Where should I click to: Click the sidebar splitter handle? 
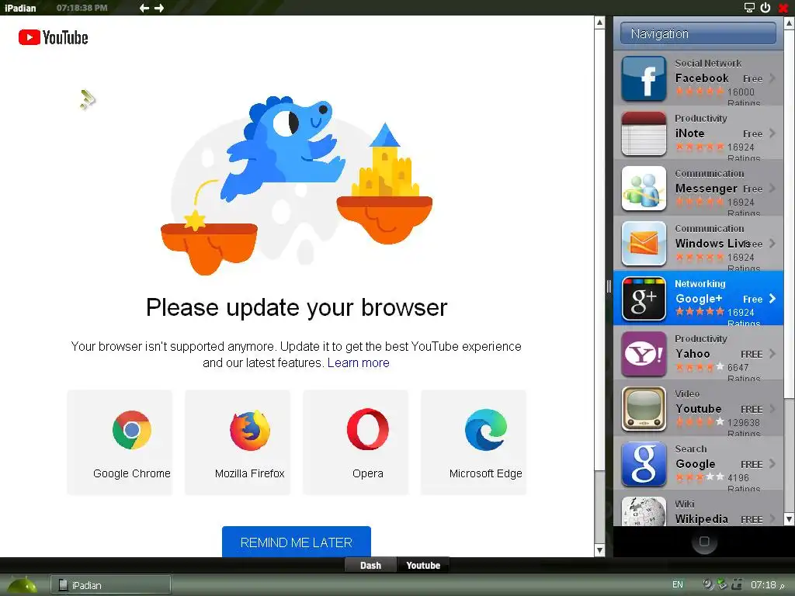click(x=609, y=287)
